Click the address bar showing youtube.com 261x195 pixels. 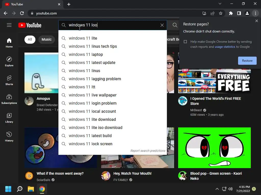(x=115, y=13)
